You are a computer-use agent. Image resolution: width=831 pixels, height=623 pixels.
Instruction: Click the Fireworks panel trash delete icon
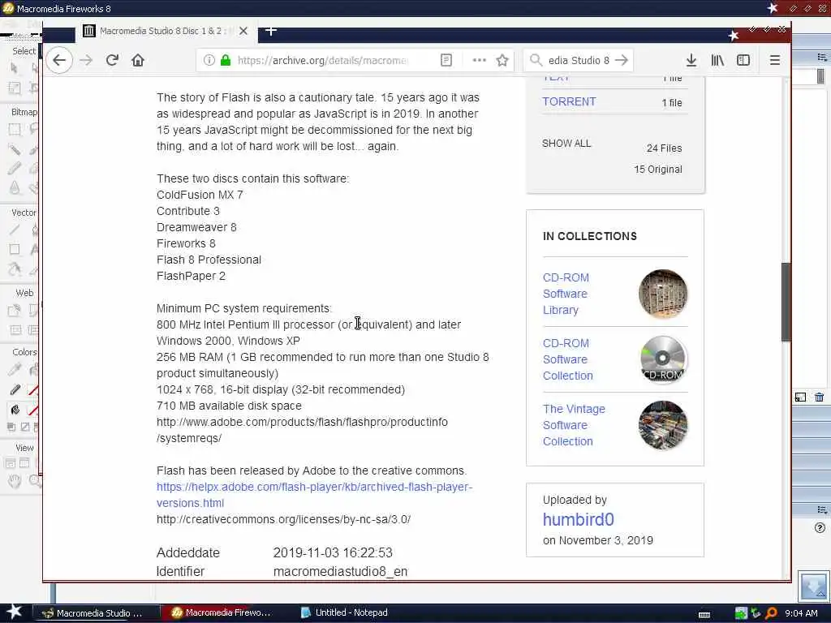point(819,397)
